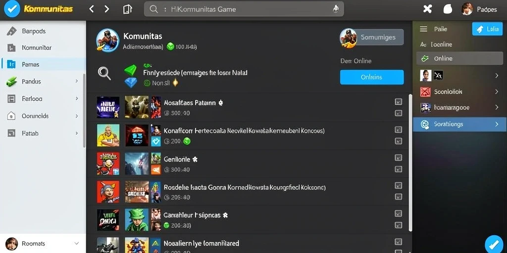Screen dimensions: 507x253
Task: Open the Canahleur Fsiipncas title
Action: [192, 215]
